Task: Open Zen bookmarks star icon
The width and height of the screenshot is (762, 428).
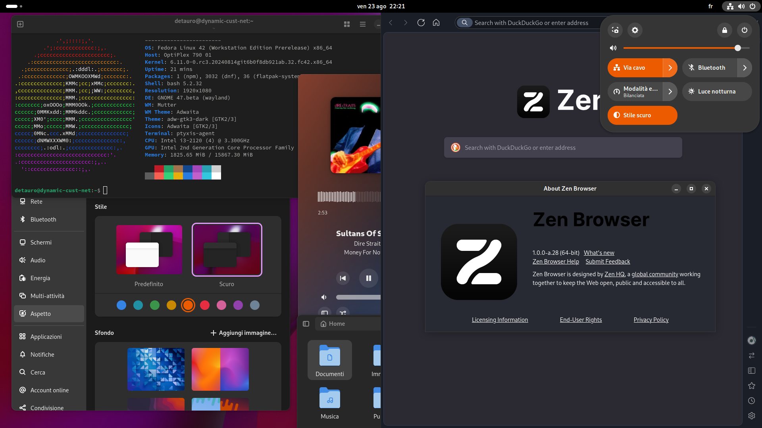Action: click(752, 386)
